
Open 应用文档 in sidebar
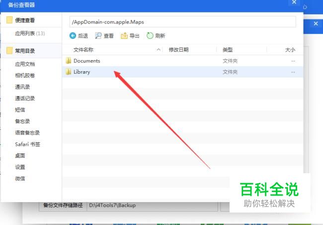25,64
